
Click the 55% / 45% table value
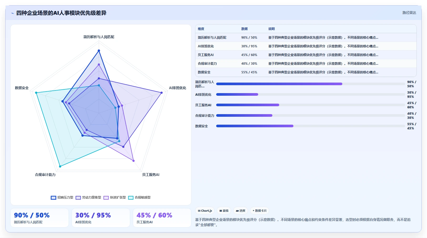[x=249, y=72]
